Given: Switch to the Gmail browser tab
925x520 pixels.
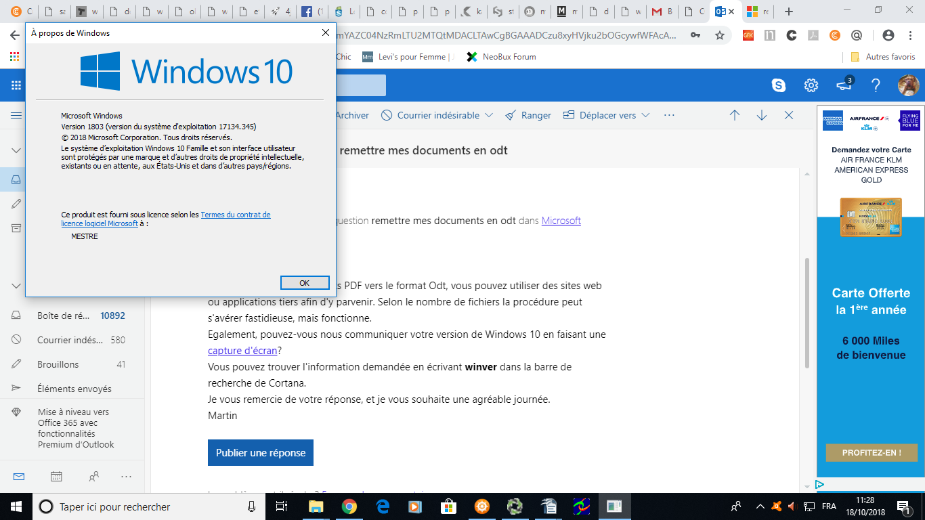Looking at the screenshot, I should (x=661, y=12).
